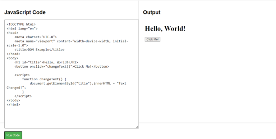The width and height of the screenshot is (276, 139).
Task: Click the function changeText() { line
Action: click(x=44, y=79)
